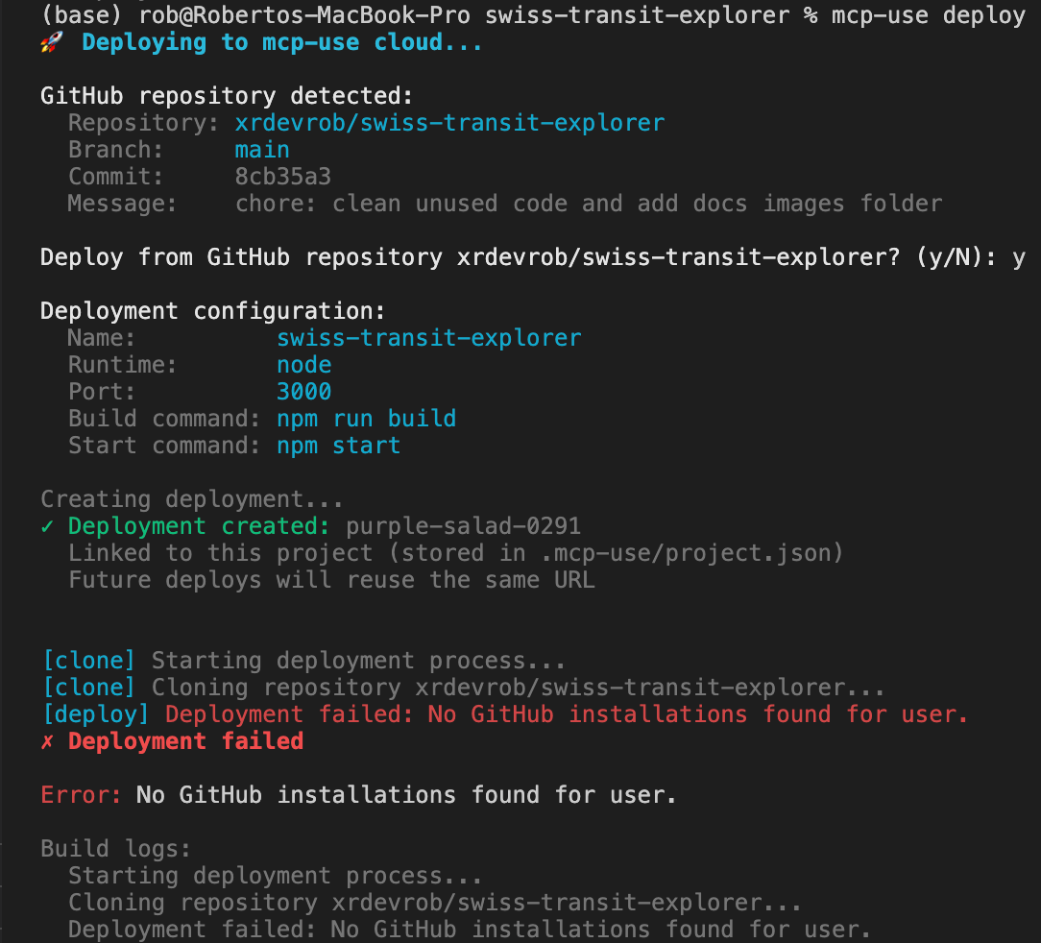The width and height of the screenshot is (1041, 943).
Task: Click build log 'Cloning repository' line
Action: (x=436, y=903)
